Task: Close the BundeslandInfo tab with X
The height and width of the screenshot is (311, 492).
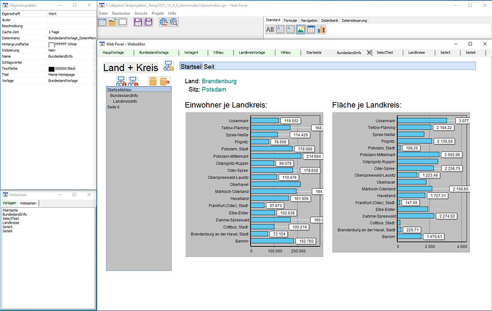Action: click(x=369, y=53)
